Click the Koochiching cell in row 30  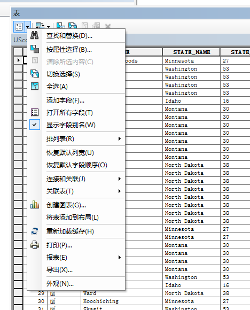tap(122, 301)
